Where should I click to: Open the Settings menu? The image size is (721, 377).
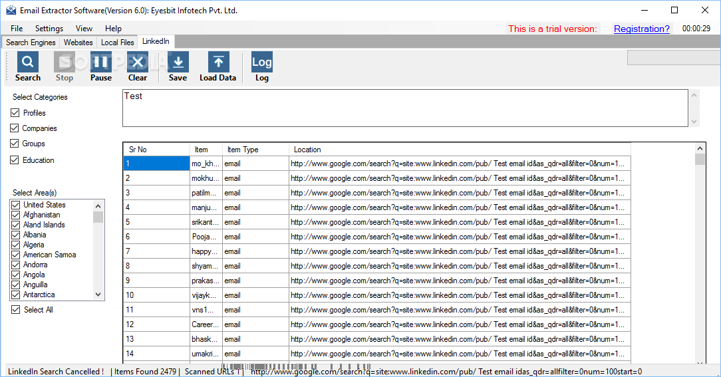pos(49,29)
